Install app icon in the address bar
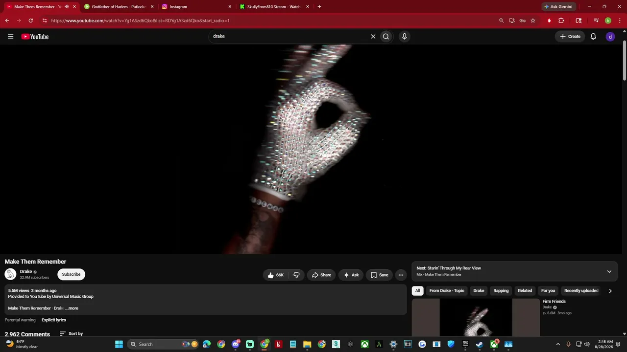This screenshot has width=627, height=352. pos(512,21)
